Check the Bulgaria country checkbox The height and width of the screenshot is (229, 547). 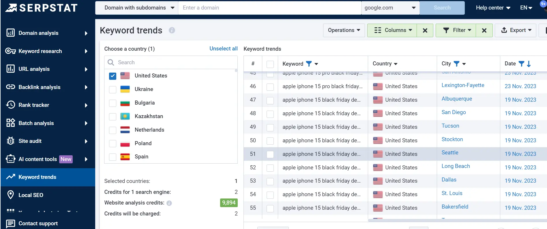(x=113, y=103)
